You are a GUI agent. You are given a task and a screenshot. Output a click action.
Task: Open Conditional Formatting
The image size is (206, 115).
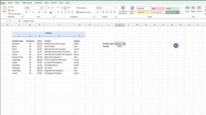(123, 10)
